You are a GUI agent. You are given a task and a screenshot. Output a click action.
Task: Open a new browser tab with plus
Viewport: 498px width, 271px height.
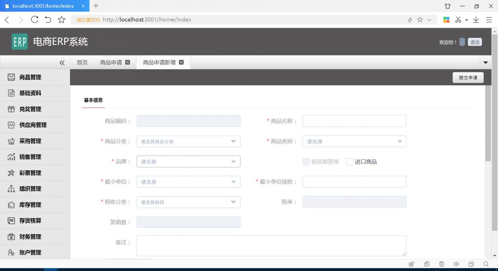[96, 5]
